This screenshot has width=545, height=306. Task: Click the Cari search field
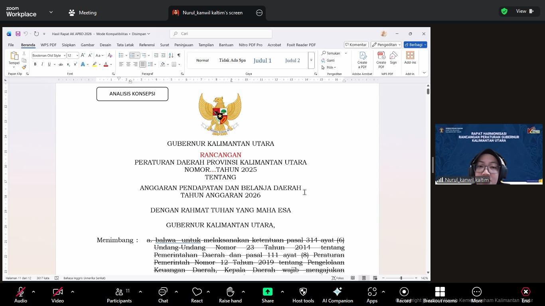tap(221, 33)
